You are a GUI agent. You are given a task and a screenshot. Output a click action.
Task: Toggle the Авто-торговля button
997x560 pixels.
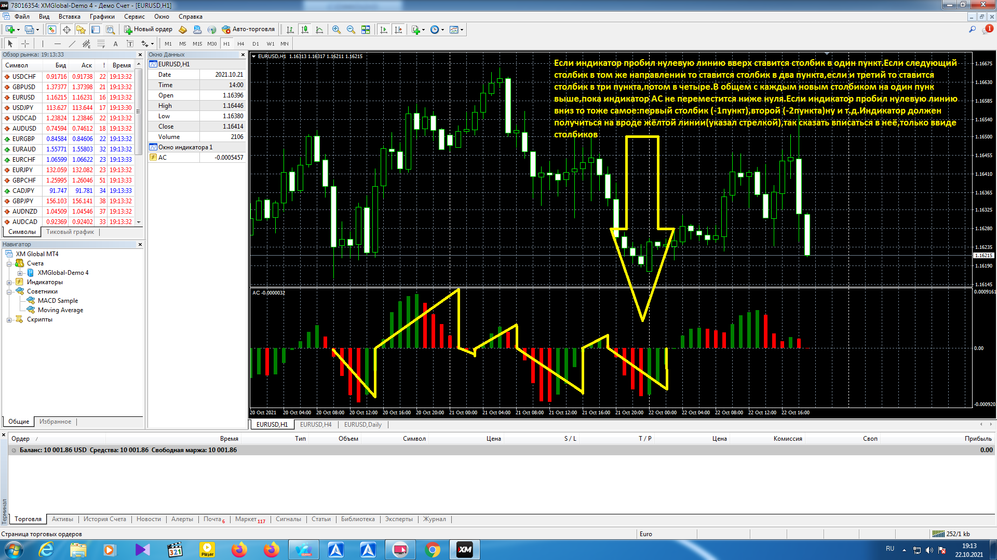pyautogui.click(x=248, y=30)
